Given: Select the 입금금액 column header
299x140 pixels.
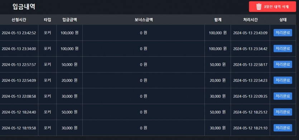Looking at the screenshot, I should pyautogui.click(x=69, y=20).
